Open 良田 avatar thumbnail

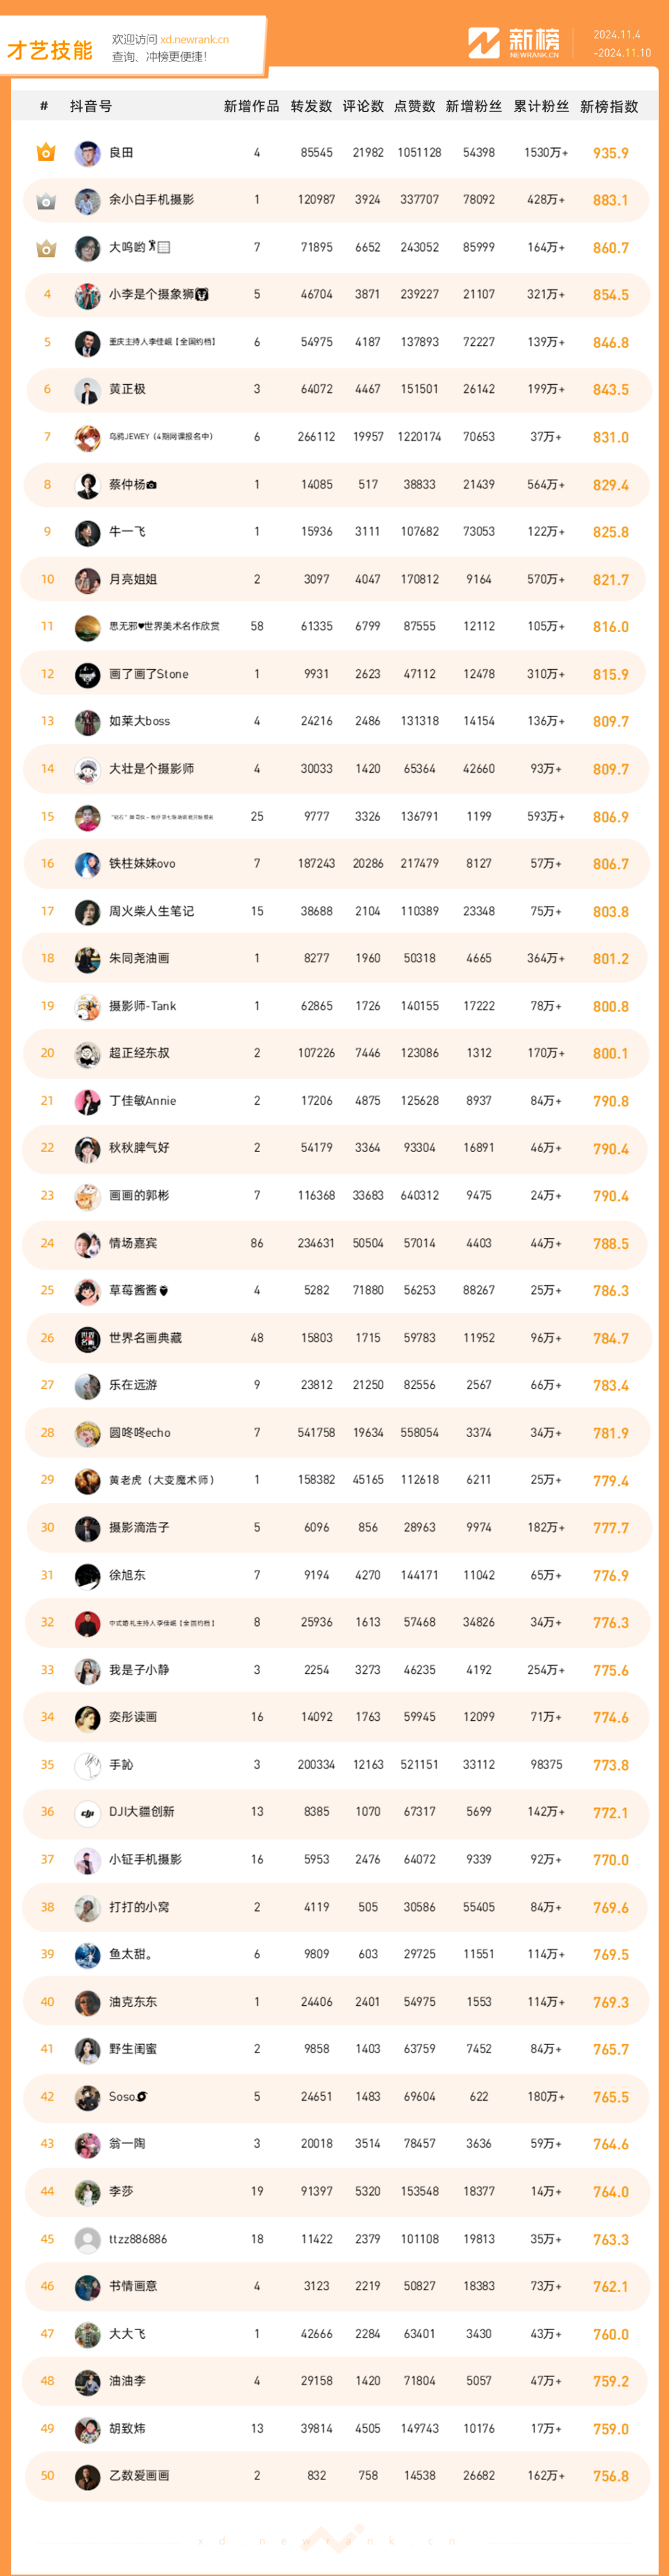pos(88,153)
